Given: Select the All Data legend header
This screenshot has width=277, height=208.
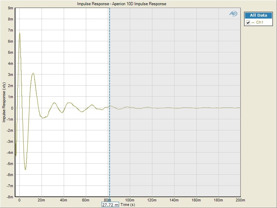Looking at the screenshot, I should tap(258, 15).
